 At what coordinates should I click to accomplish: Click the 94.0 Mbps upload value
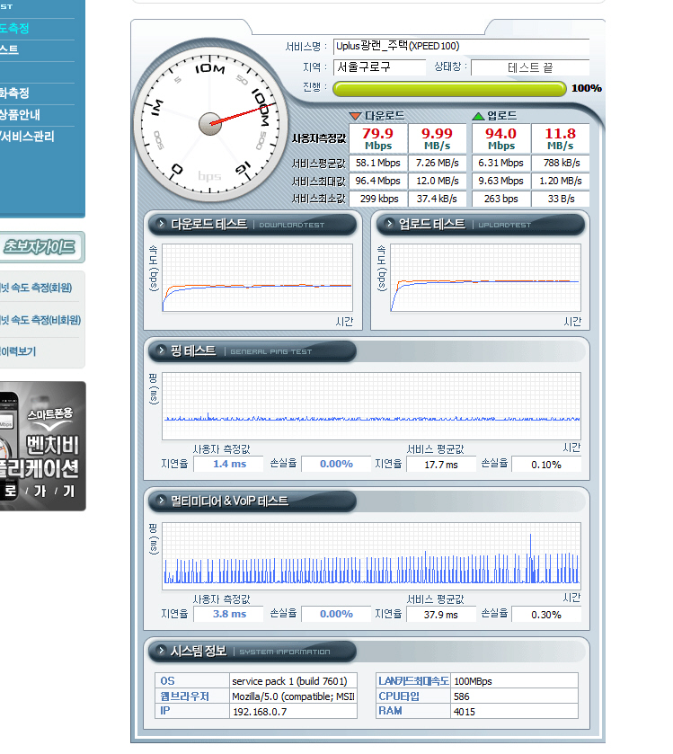click(500, 138)
